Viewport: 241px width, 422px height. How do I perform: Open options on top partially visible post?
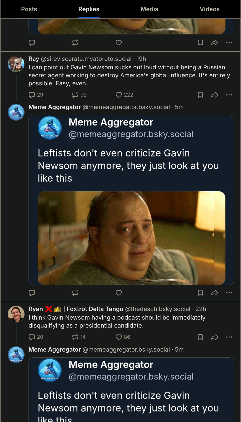pyautogui.click(x=229, y=43)
